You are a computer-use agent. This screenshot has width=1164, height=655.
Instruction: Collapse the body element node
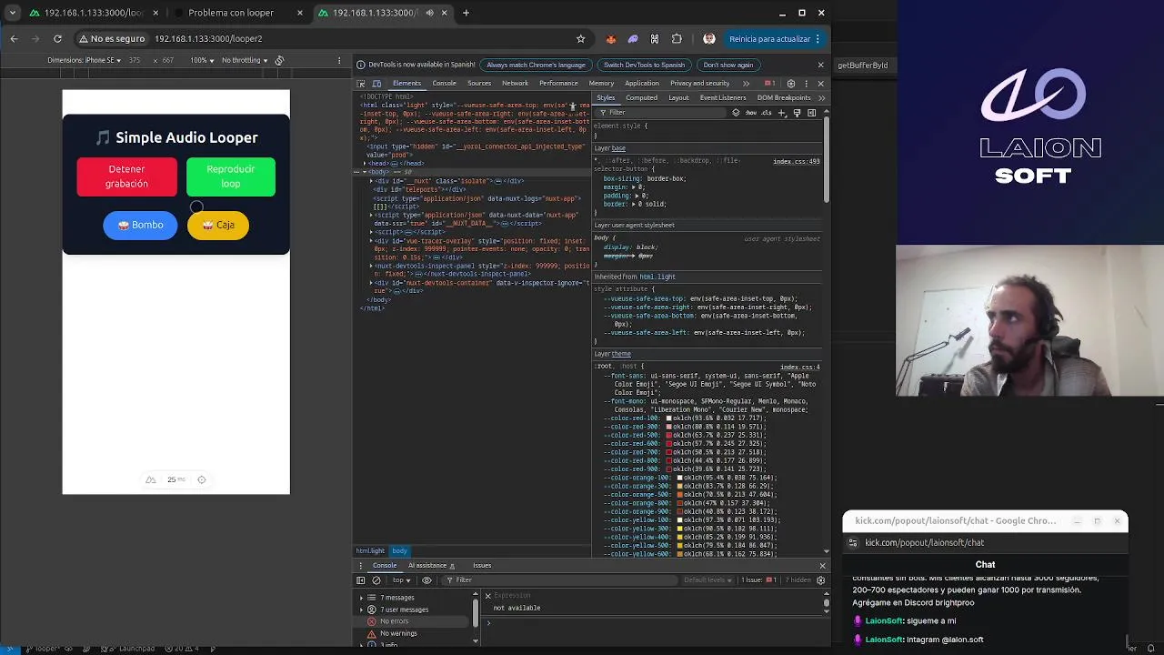pos(366,172)
